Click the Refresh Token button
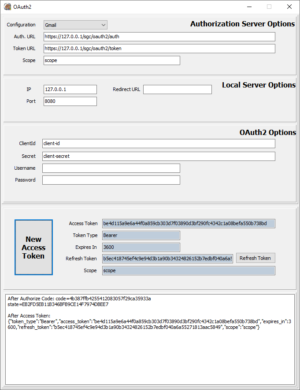 coord(256,258)
